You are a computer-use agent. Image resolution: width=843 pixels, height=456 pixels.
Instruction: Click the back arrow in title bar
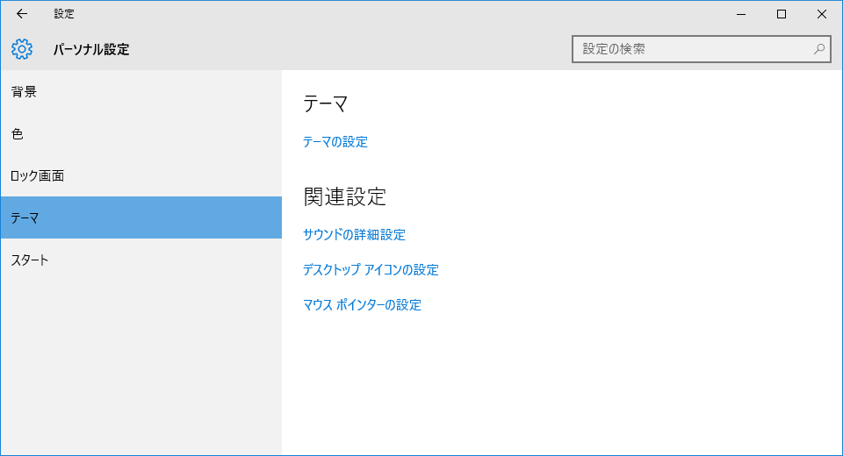click(x=22, y=14)
